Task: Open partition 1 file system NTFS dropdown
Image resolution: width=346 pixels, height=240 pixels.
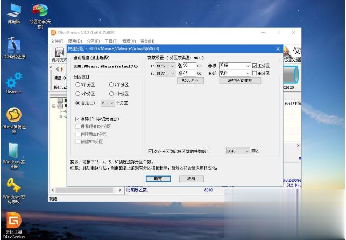Action: [166, 66]
